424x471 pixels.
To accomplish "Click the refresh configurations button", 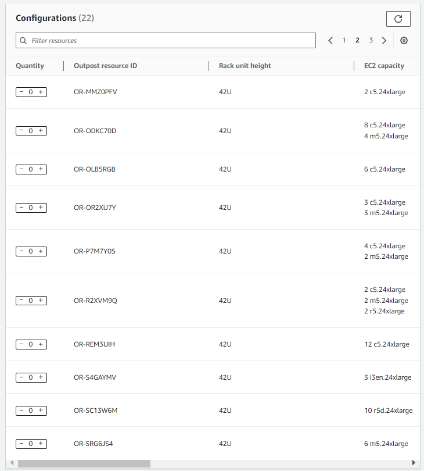I will 398,19.
